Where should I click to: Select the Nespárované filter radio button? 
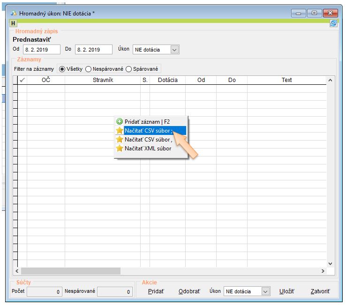(x=88, y=69)
